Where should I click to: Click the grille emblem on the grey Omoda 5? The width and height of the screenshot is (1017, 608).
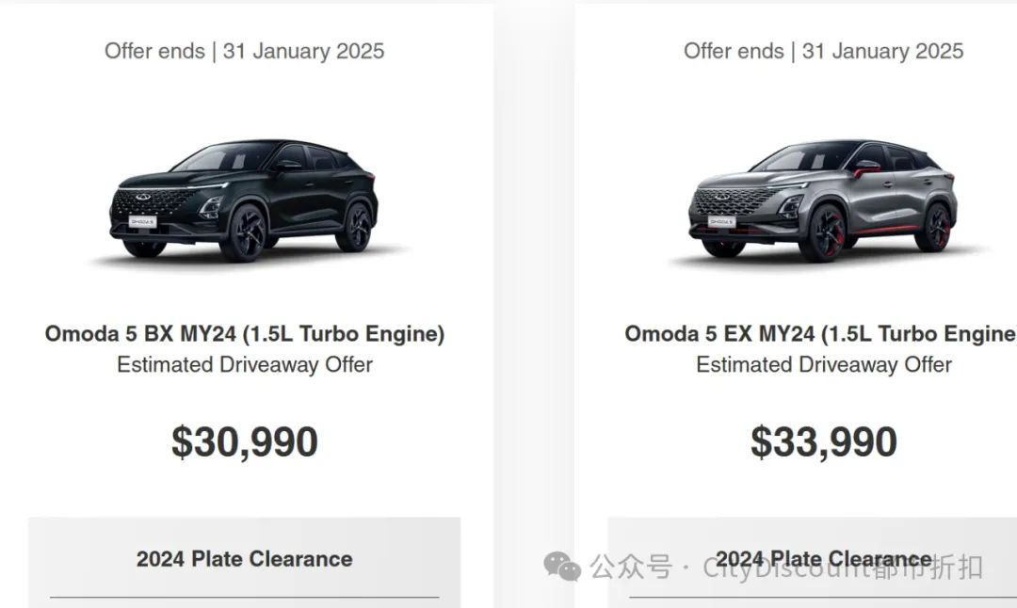(x=723, y=199)
